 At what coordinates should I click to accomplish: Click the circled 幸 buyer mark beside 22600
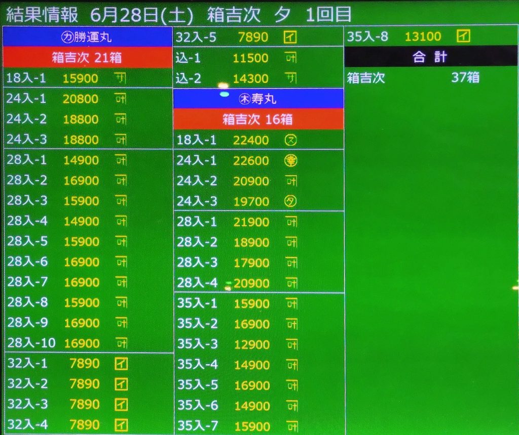[290, 160]
